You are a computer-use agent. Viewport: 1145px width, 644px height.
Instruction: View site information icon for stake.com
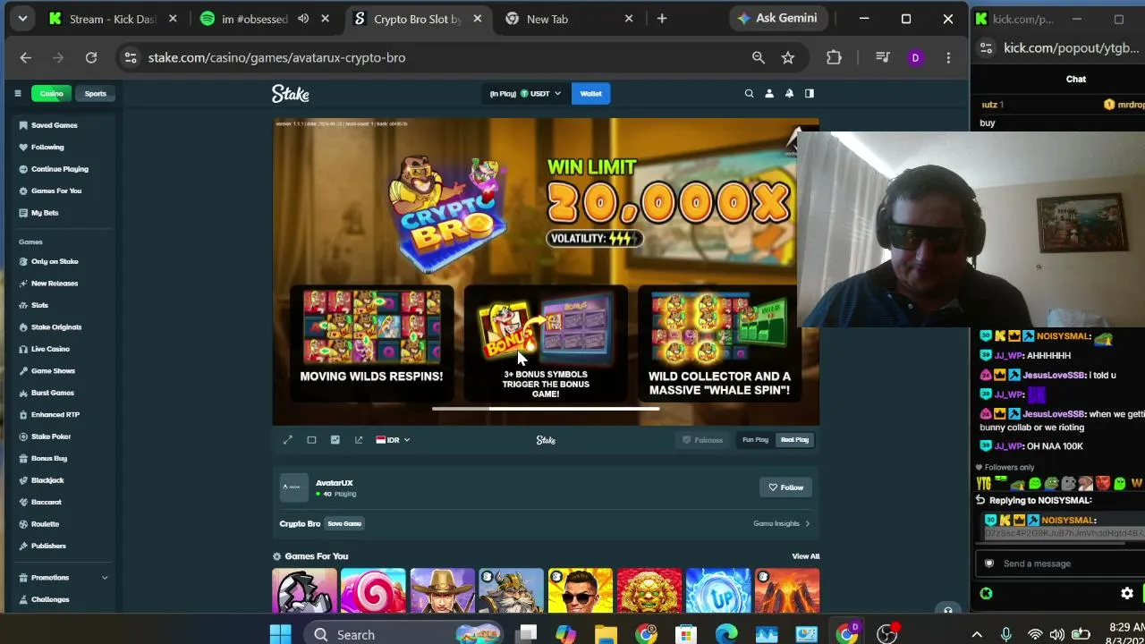point(131,57)
